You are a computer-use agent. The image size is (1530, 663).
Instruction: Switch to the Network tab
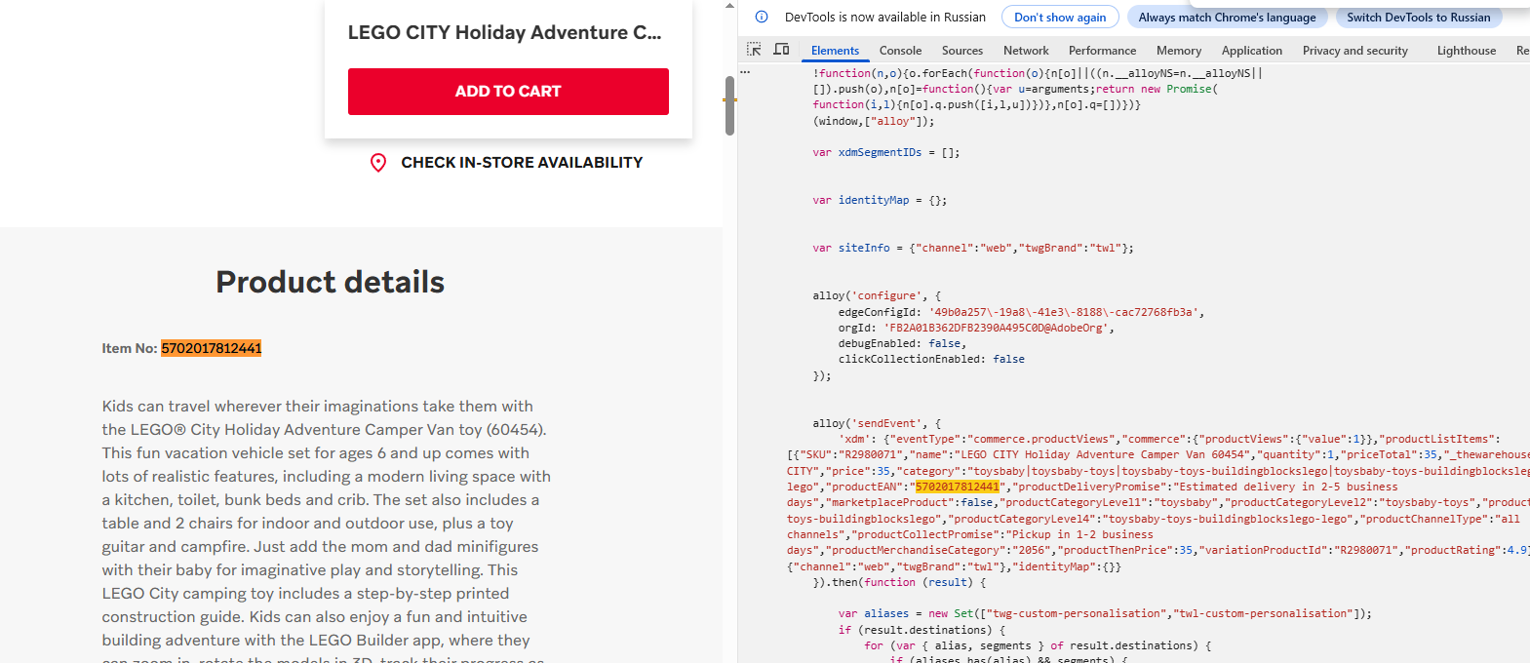[x=1026, y=51]
